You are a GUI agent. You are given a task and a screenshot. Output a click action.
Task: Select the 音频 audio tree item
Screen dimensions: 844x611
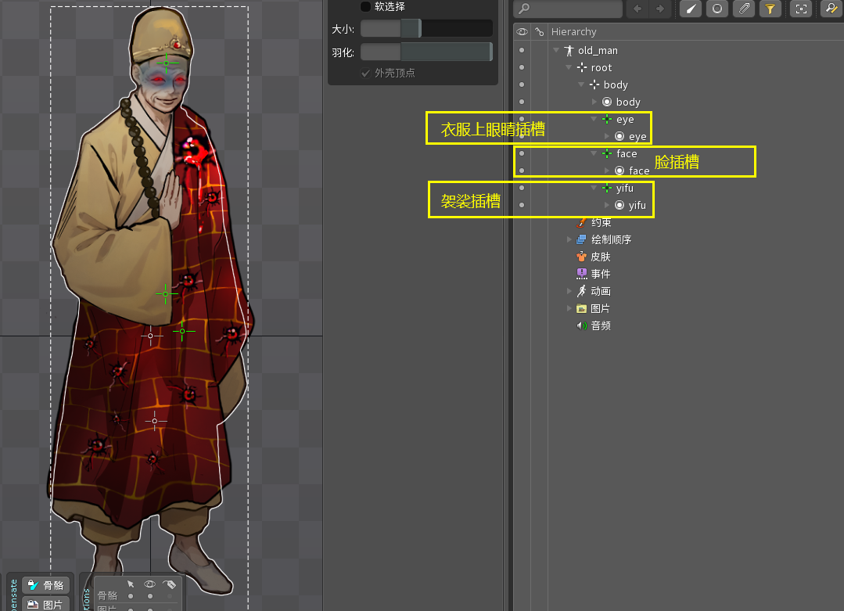coord(600,325)
